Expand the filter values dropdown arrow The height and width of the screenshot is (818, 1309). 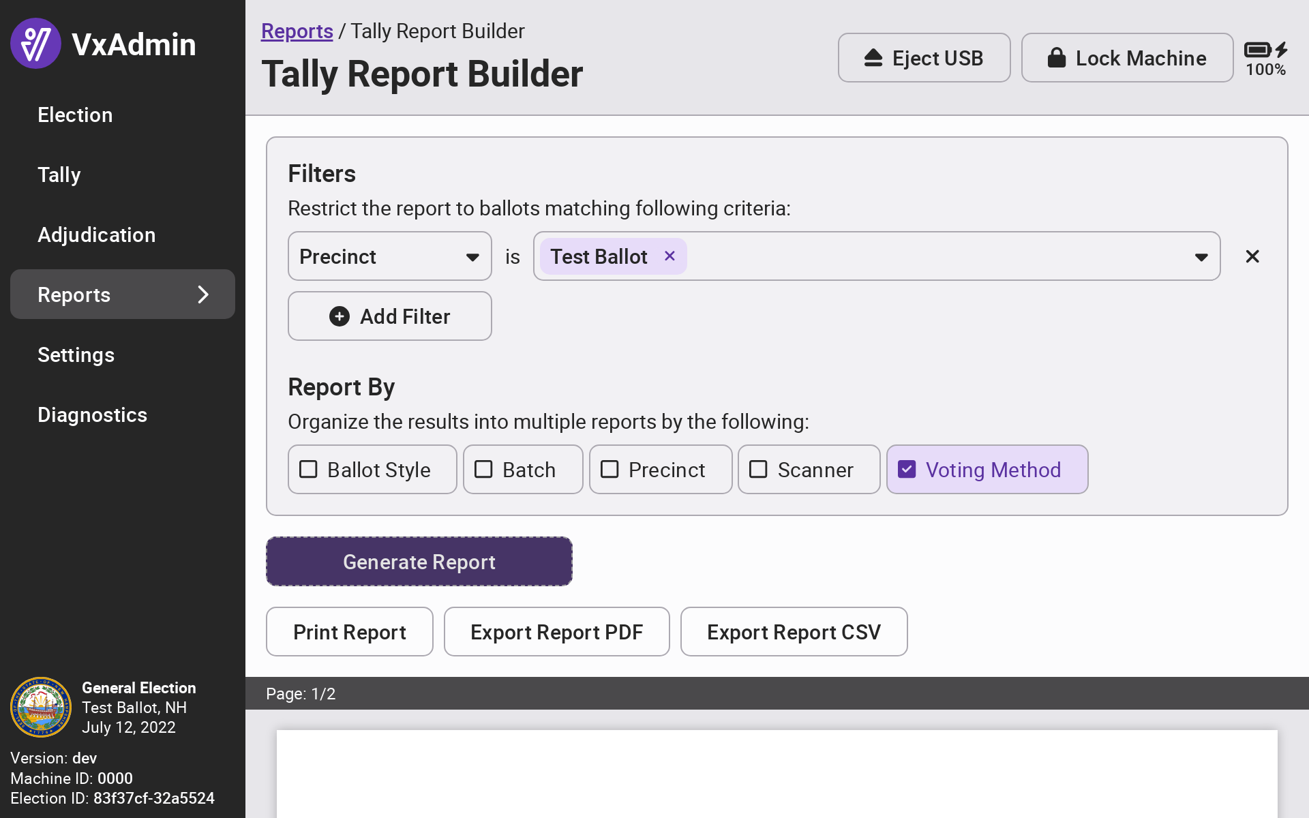pyautogui.click(x=1201, y=257)
